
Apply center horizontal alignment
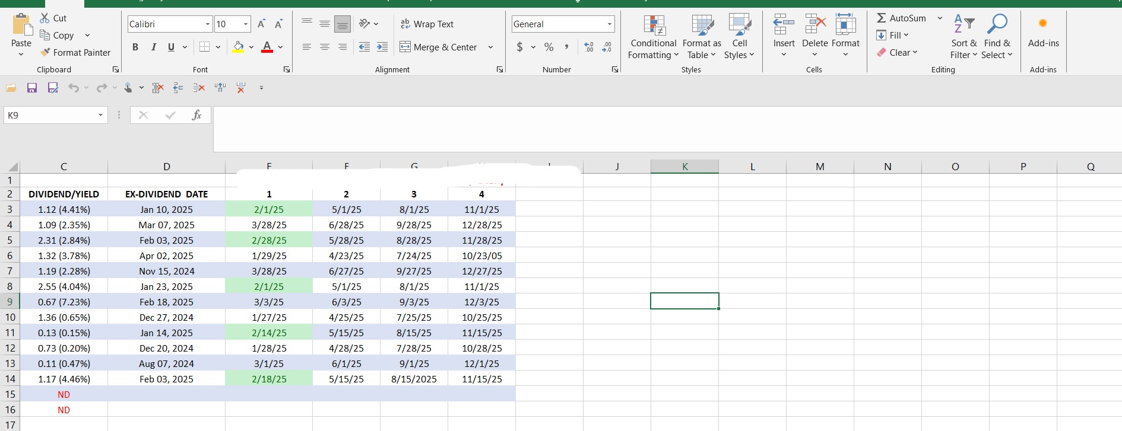(325, 47)
